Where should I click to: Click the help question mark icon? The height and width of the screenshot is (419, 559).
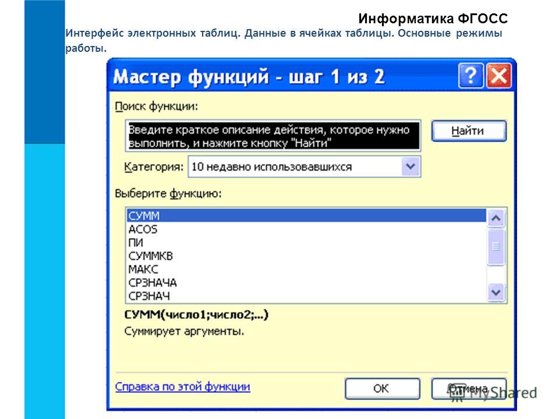coord(470,75)
